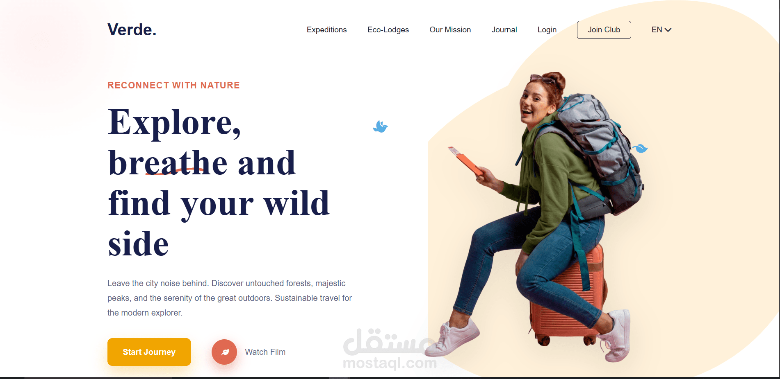Open the EN language selector
780x379 pixels.
click(x=661, y=30)
